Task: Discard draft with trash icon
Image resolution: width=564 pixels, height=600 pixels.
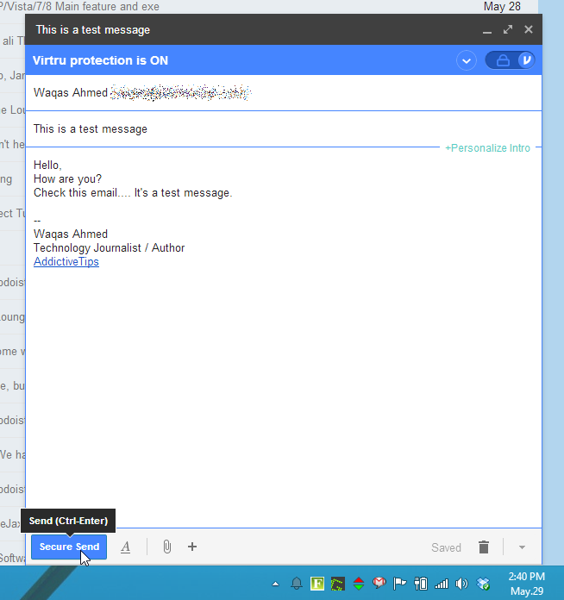Action: (484, 547)
